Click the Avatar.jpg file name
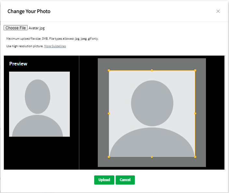 coord(37,28)
